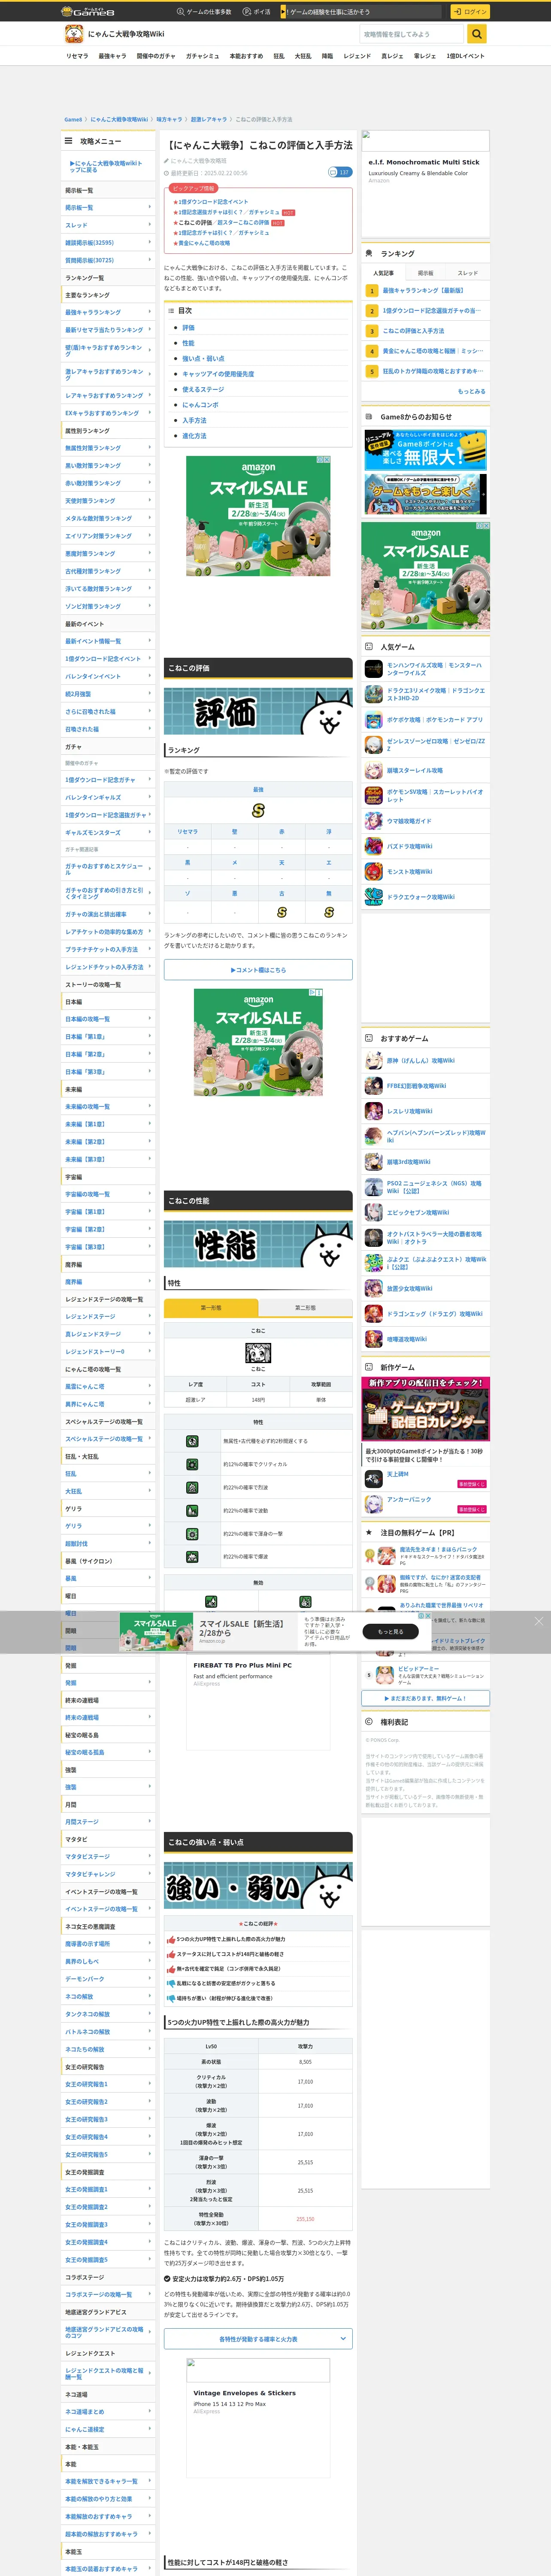The image size is (551, 2576).
Task: Expand the 宇宙編の攻略一覧 sidebar item
Action: coord(108,1194)
